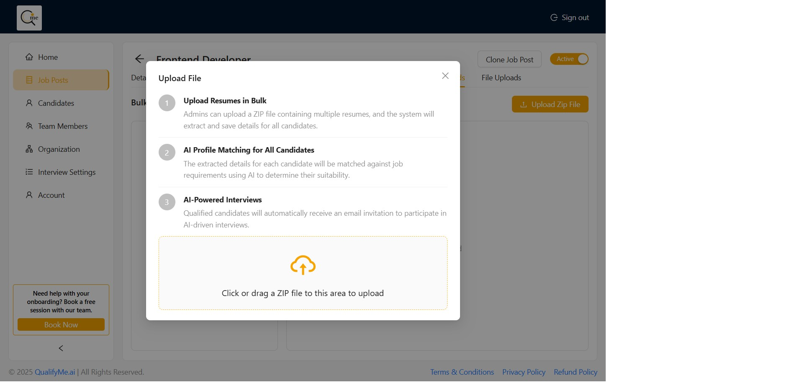Image resolution: width=797 pixels, height=383 pixels.
Task: Go to Candidates page
Action: coord(56,103)
